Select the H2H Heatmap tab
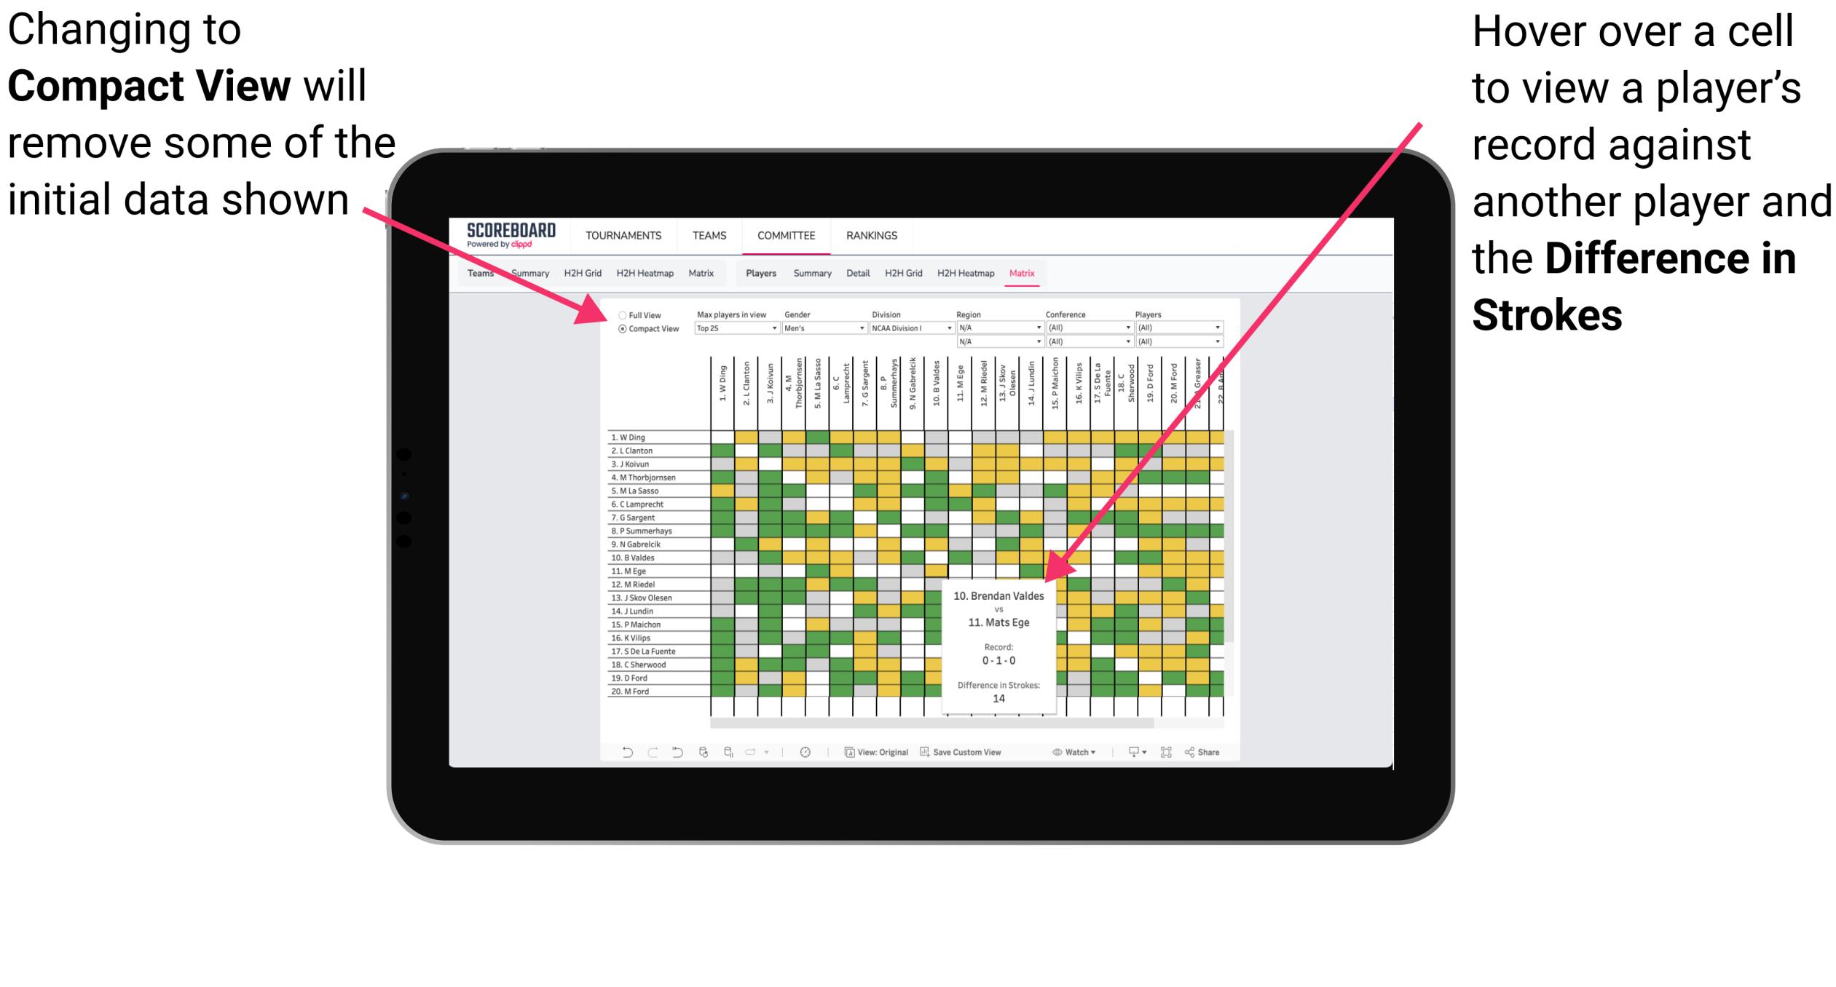The image size is (1836, 987). point(985,274)
